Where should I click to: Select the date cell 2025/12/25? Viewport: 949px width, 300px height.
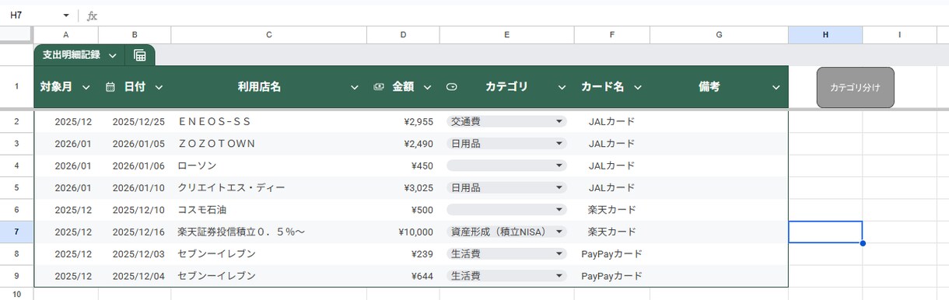[x=135, y=122]
